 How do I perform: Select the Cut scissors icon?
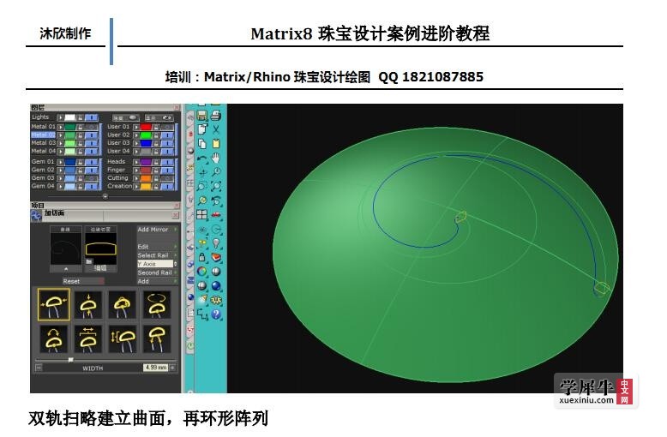click(x=216, y=129)
